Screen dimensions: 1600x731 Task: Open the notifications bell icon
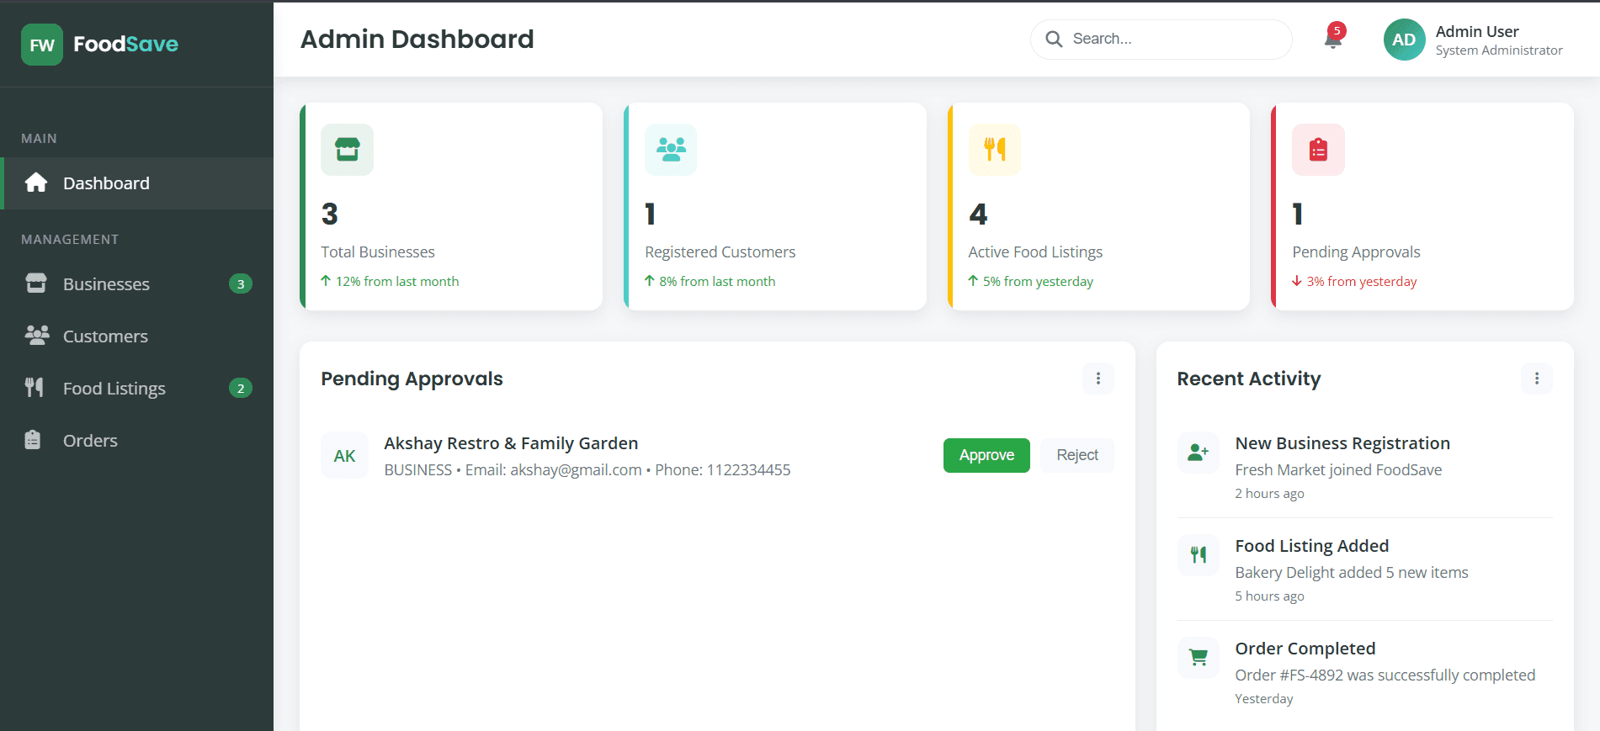tap(1332, 40)
